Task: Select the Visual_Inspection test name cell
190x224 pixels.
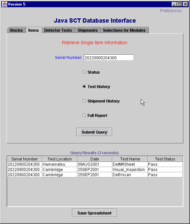Action: click(x=130, y=170)
